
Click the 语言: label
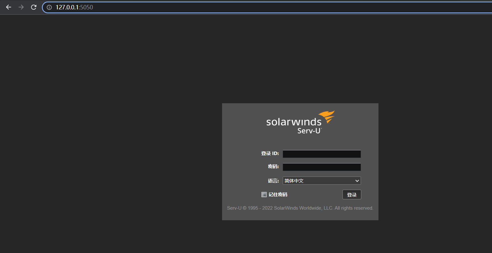273,181
